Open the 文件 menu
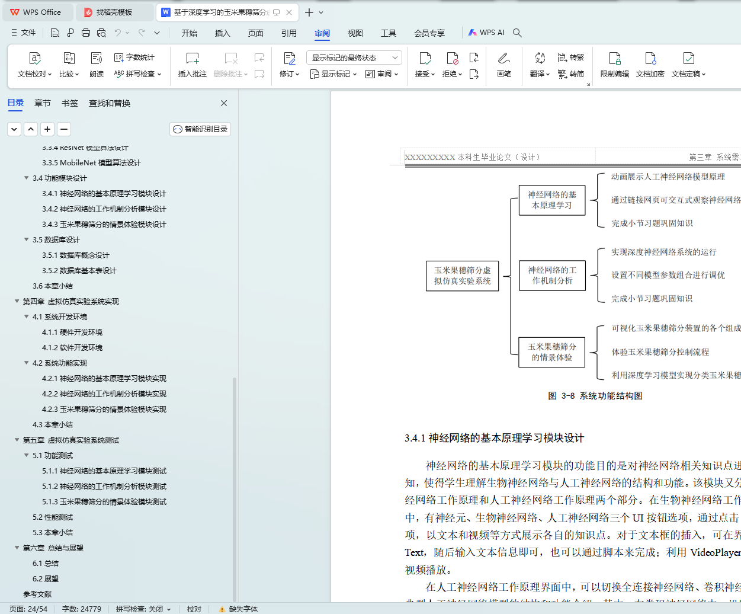The height and width of the screenshot is (614, 741). tap(24, 33)
